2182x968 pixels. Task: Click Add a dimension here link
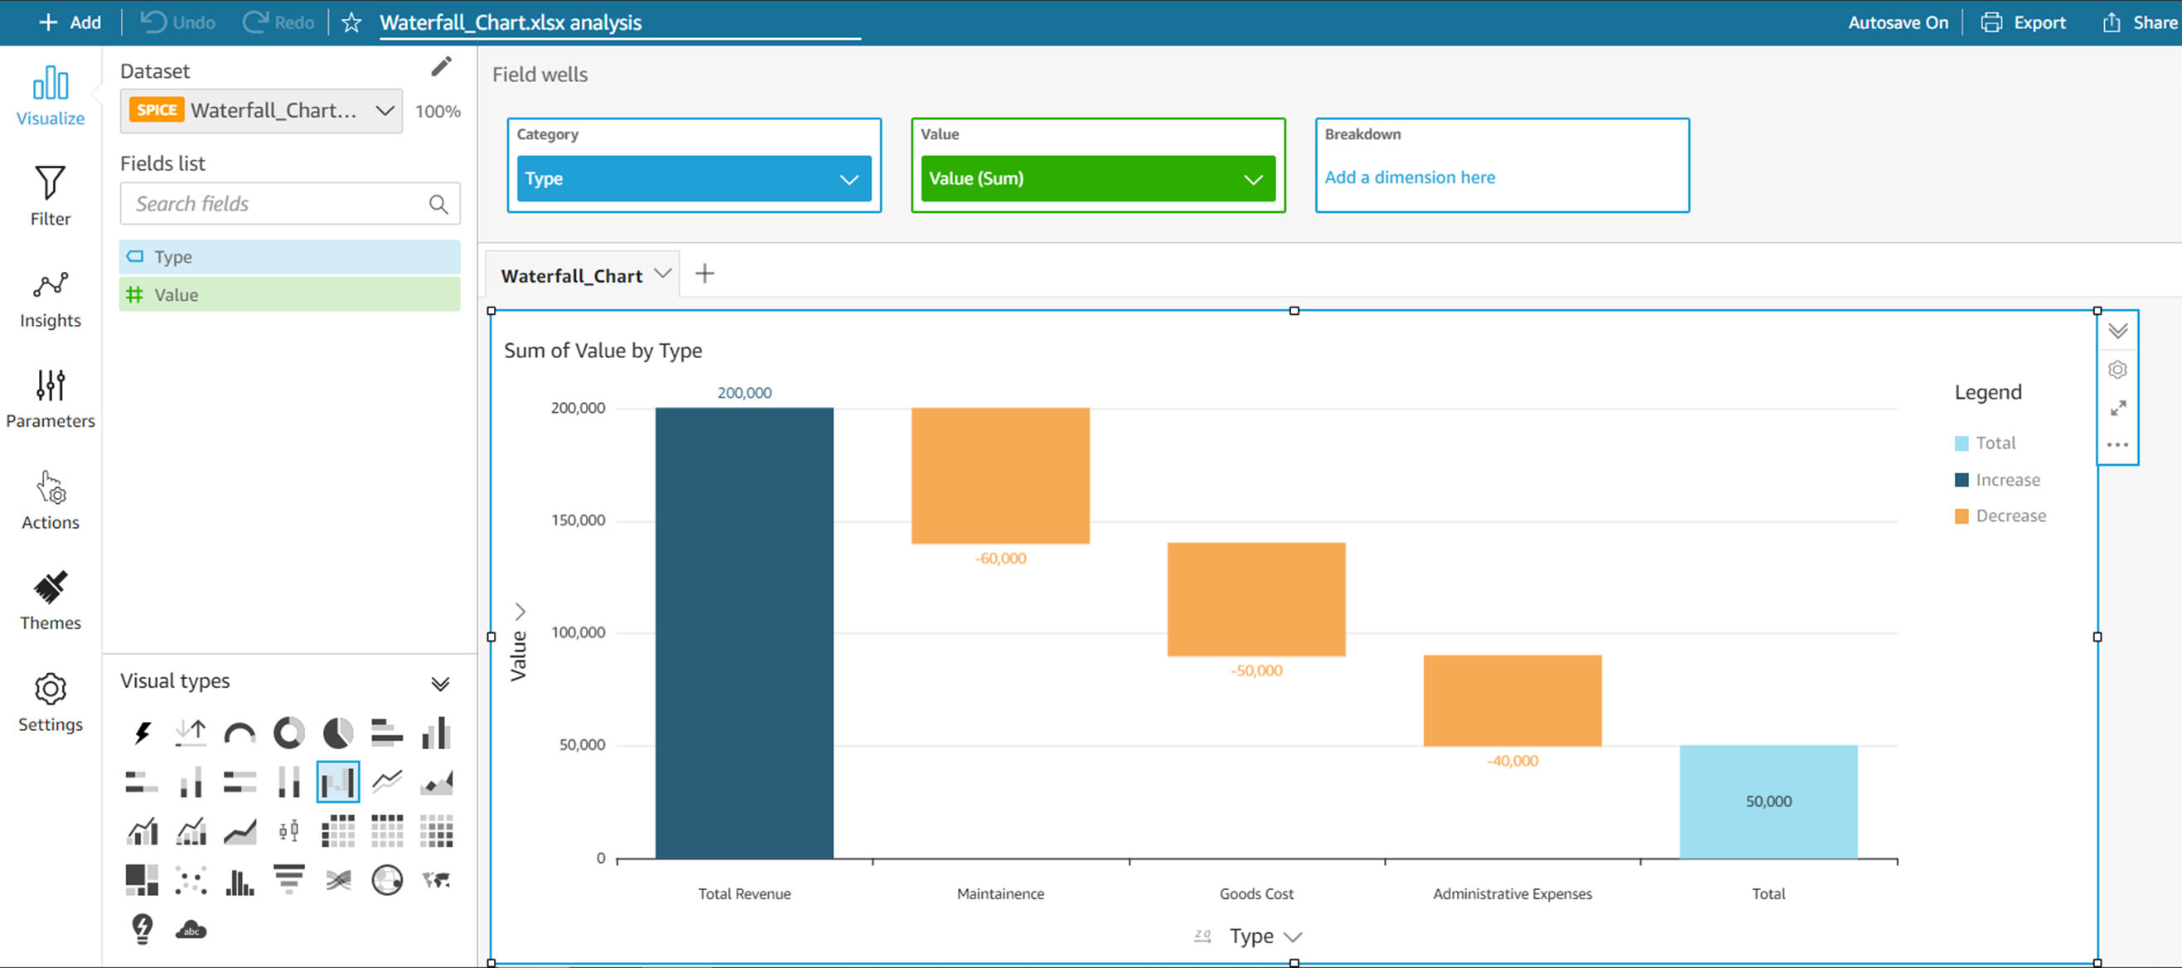click(1410, 177)
